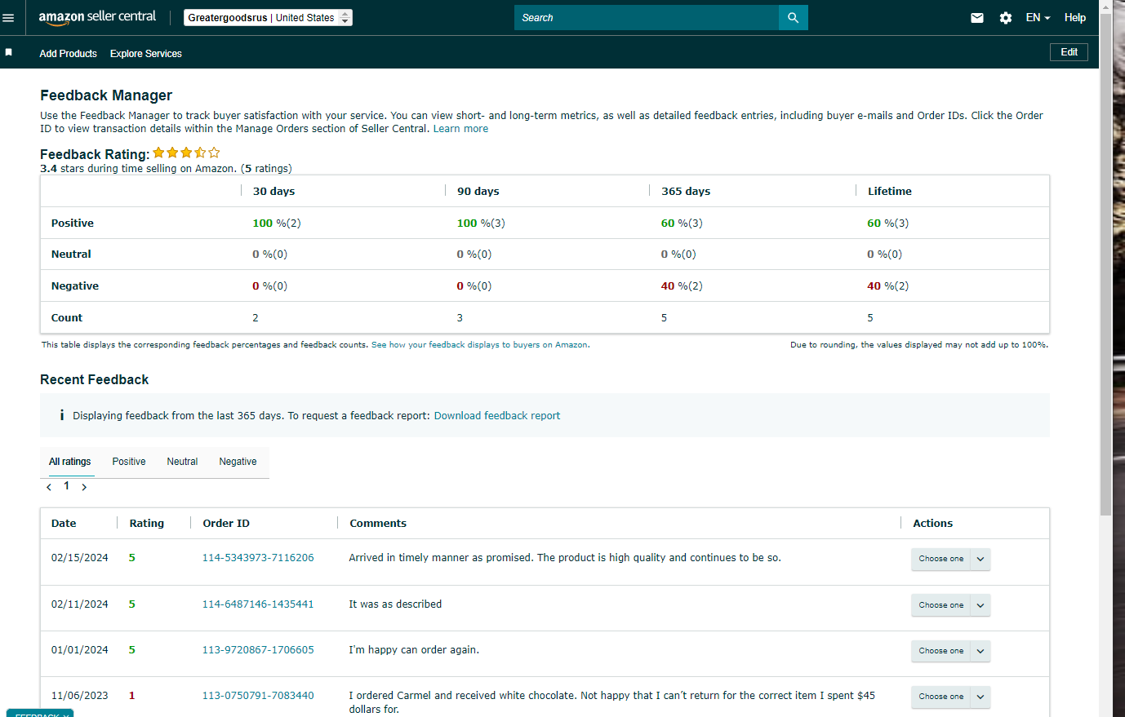
Task: Click the 90 days column header
Action: click(x=478, y=191)
